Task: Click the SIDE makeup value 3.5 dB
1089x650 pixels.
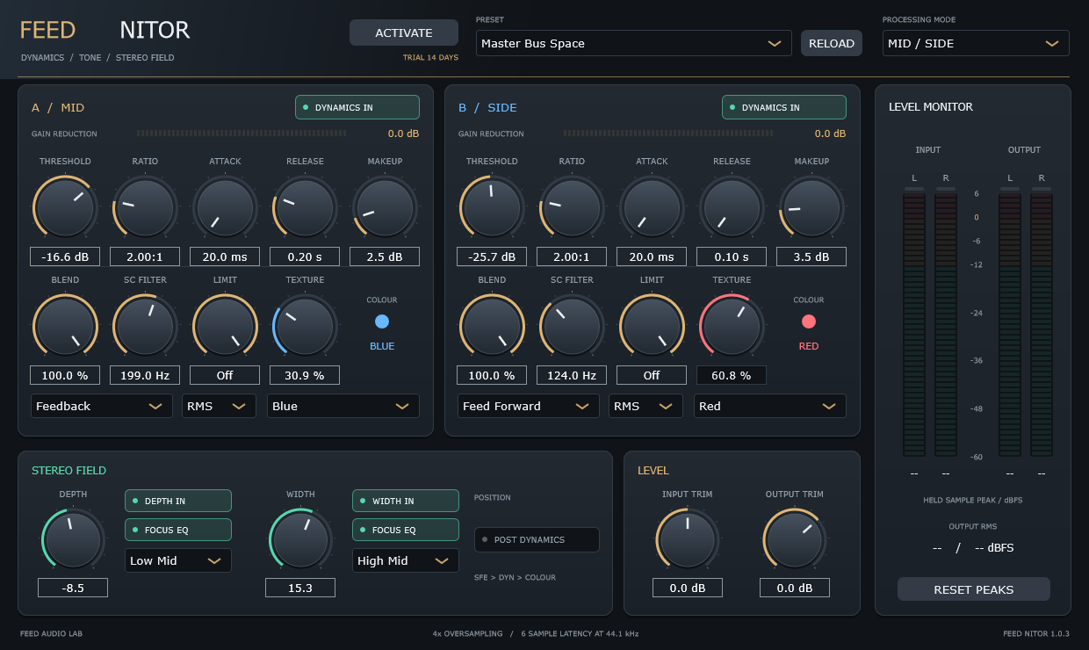Action: [811, 256]
